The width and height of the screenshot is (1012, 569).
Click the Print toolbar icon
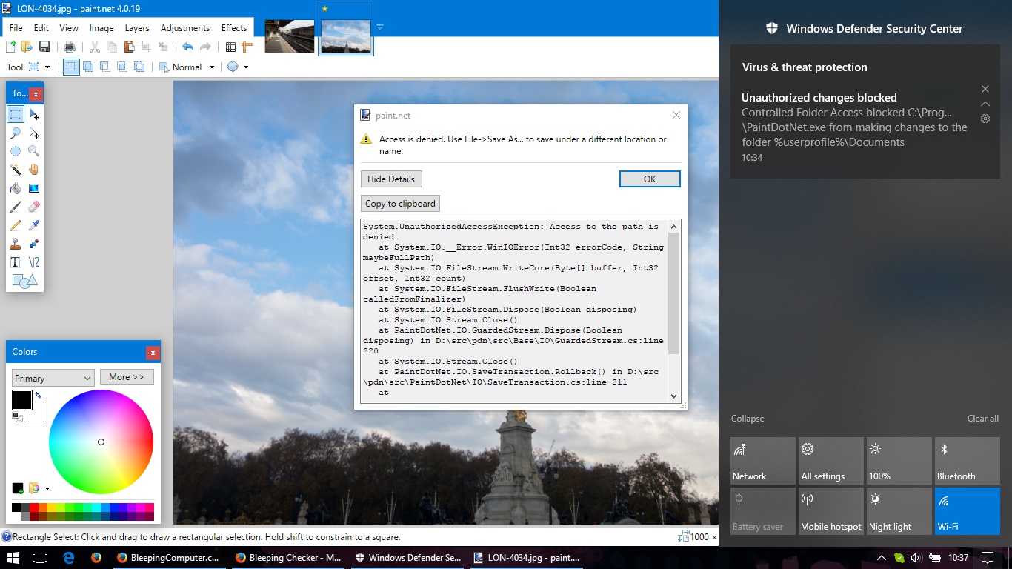click(69, 47)
